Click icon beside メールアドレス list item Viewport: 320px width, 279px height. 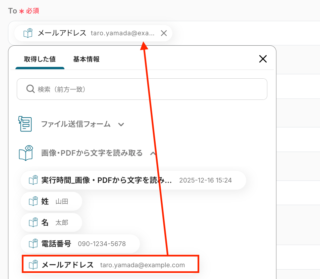pyautogui.click(x=33, y=265)
